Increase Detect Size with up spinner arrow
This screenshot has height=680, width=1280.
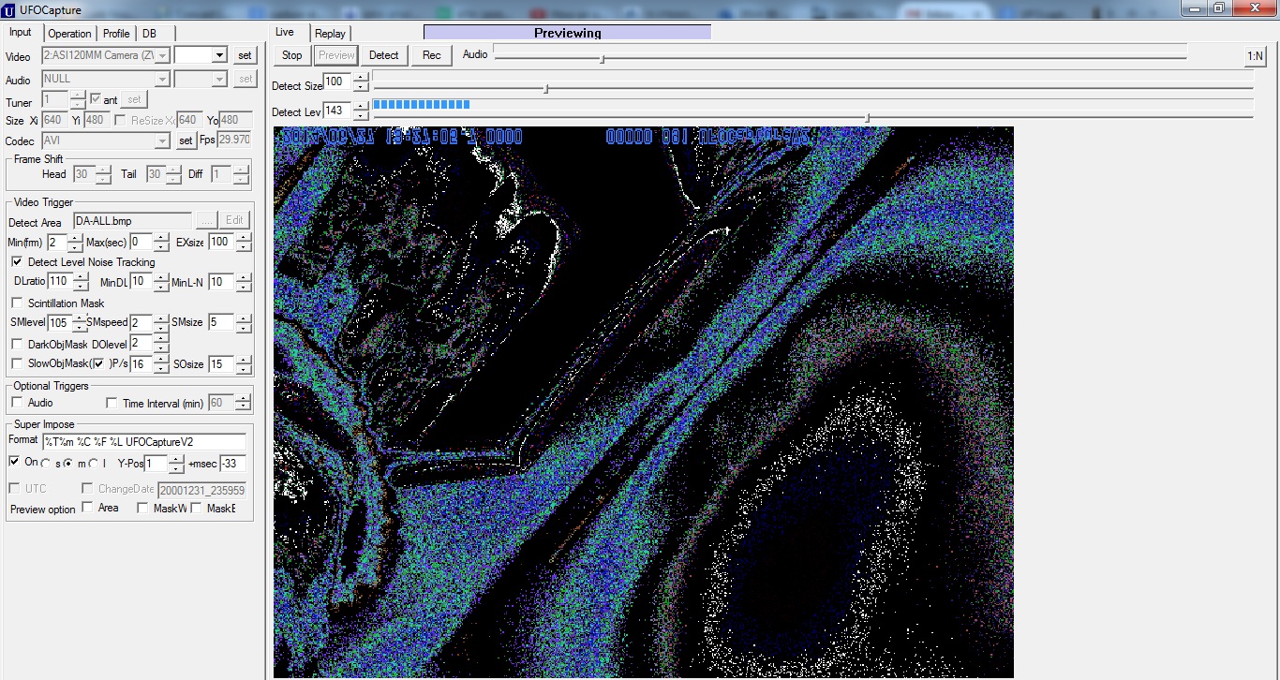point(361,79)
